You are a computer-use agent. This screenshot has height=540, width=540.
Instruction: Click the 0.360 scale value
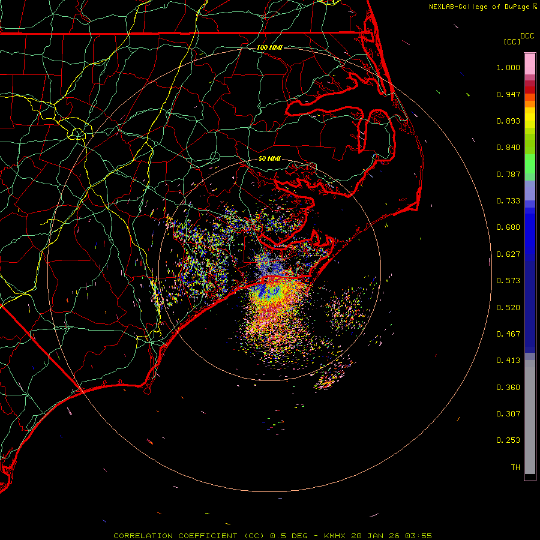click(508, 388)
